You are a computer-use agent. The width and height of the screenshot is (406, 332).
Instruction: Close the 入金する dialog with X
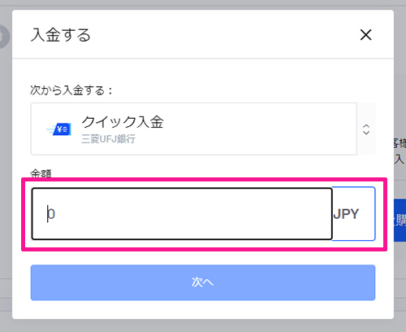(365, 35)
